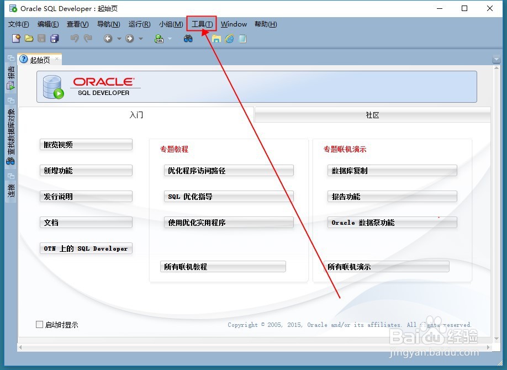Go forward with the right arrow icon
This screenshot has height=370, width=507.
[130, 39]
